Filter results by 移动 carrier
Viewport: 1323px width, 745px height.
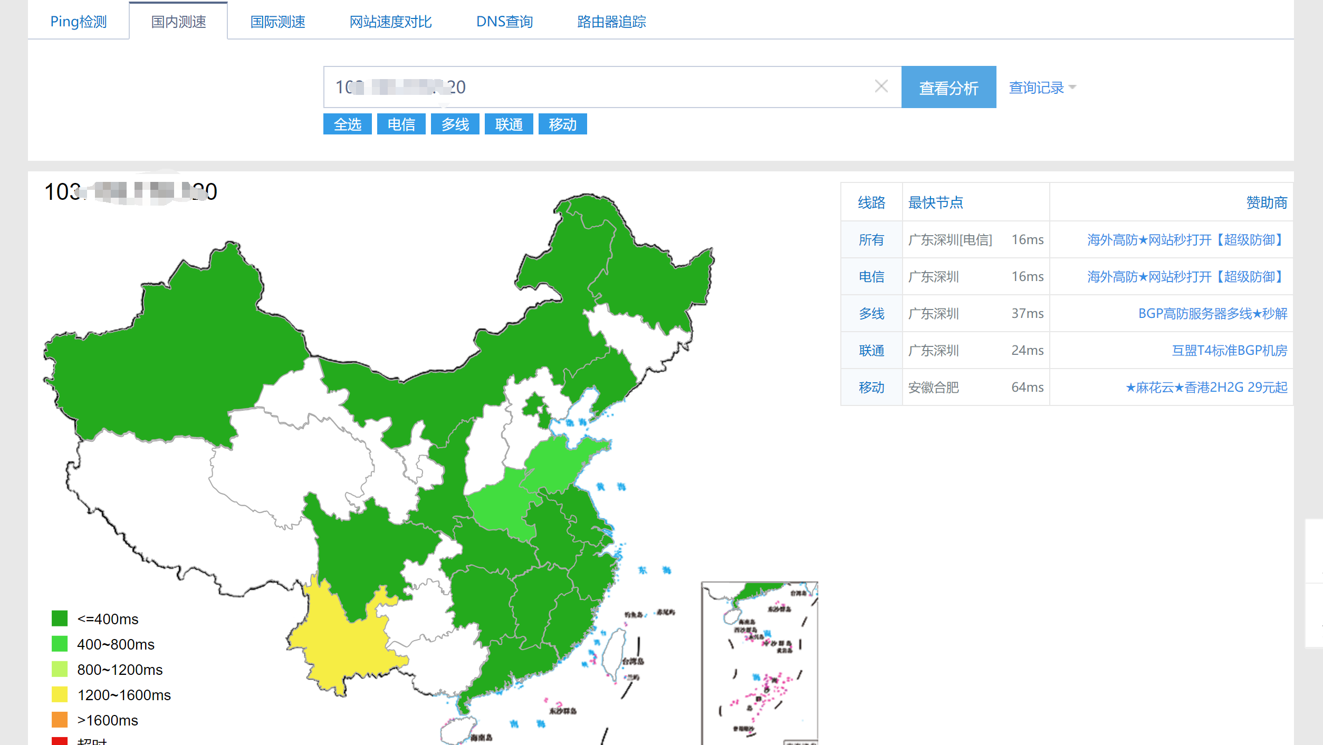pos(562,124)
